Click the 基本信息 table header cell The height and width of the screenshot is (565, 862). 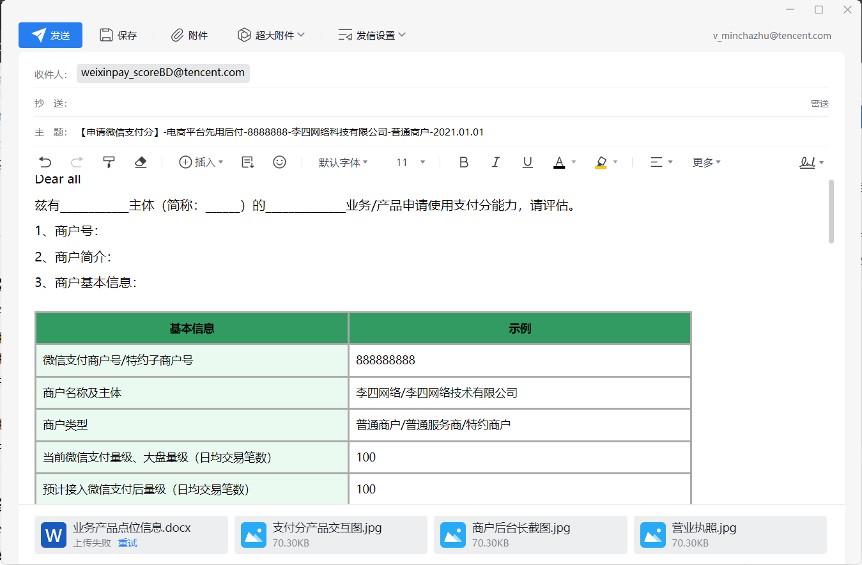click(192, 329)
